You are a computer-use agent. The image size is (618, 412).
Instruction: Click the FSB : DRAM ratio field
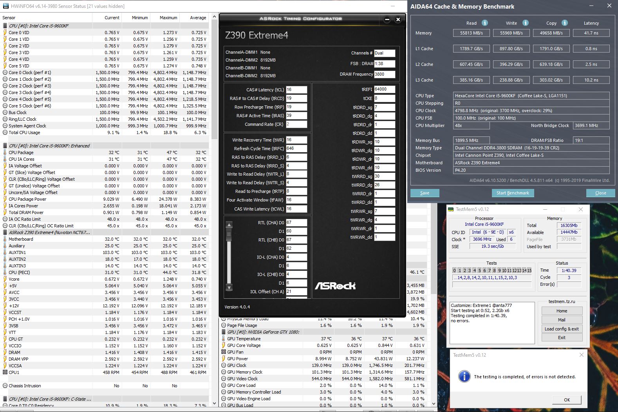[385, 64]
